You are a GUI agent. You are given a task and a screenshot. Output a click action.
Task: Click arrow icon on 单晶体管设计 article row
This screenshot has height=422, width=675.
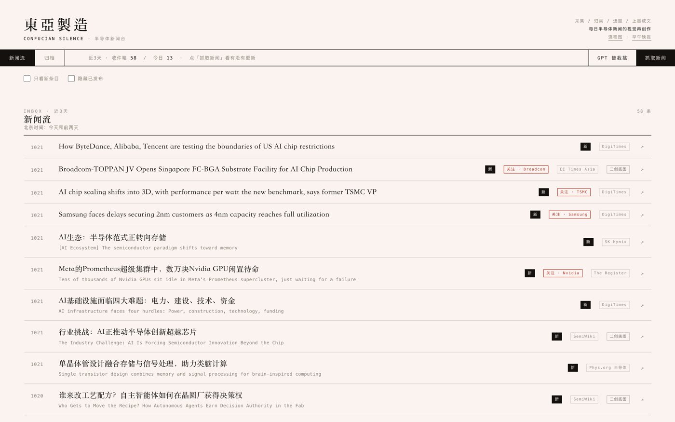pyautogui.click(x=642, y=368)
